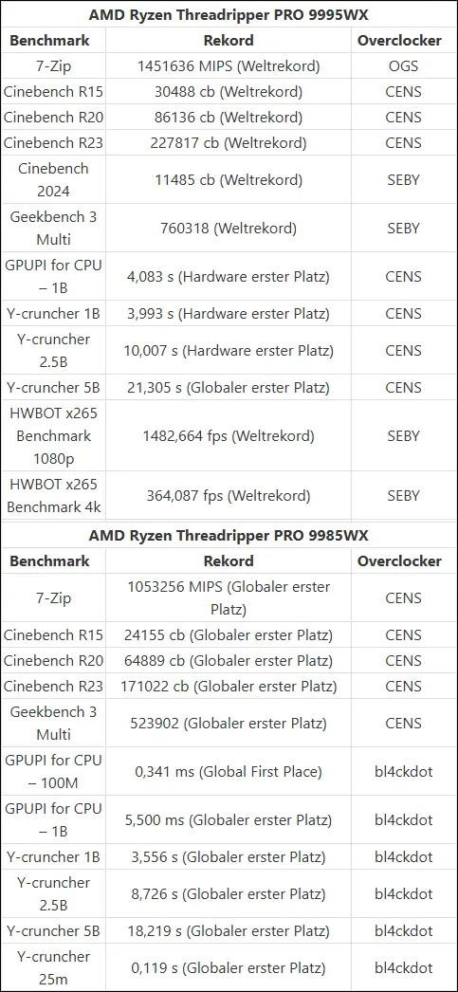Select the first table's Rekord column header
This screenshot has width=458, height=992.
click(229, 41)
